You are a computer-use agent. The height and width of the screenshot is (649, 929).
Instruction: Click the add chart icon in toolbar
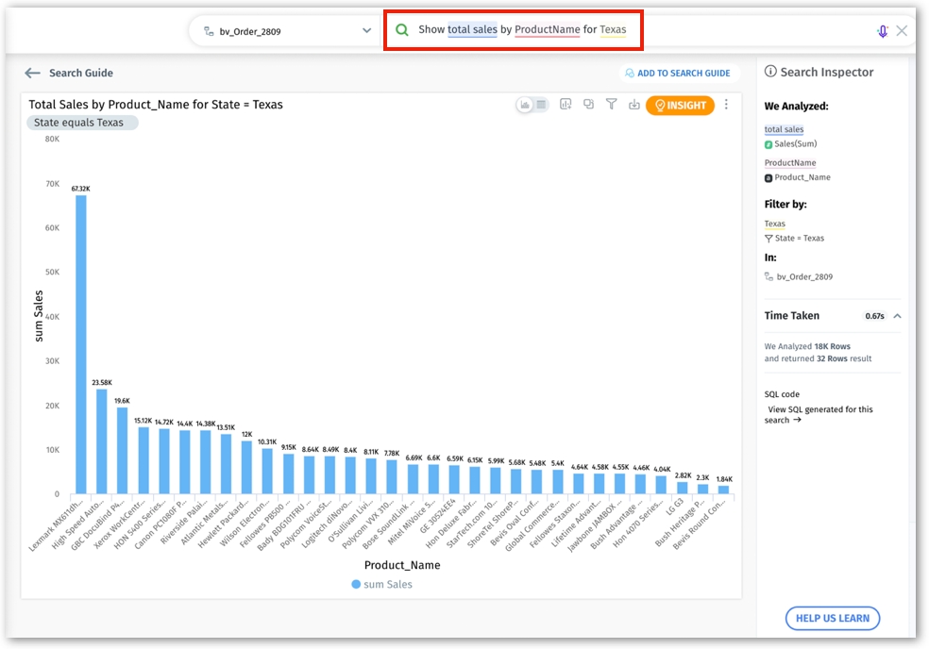pyautogui.click(x=566, y=105)
